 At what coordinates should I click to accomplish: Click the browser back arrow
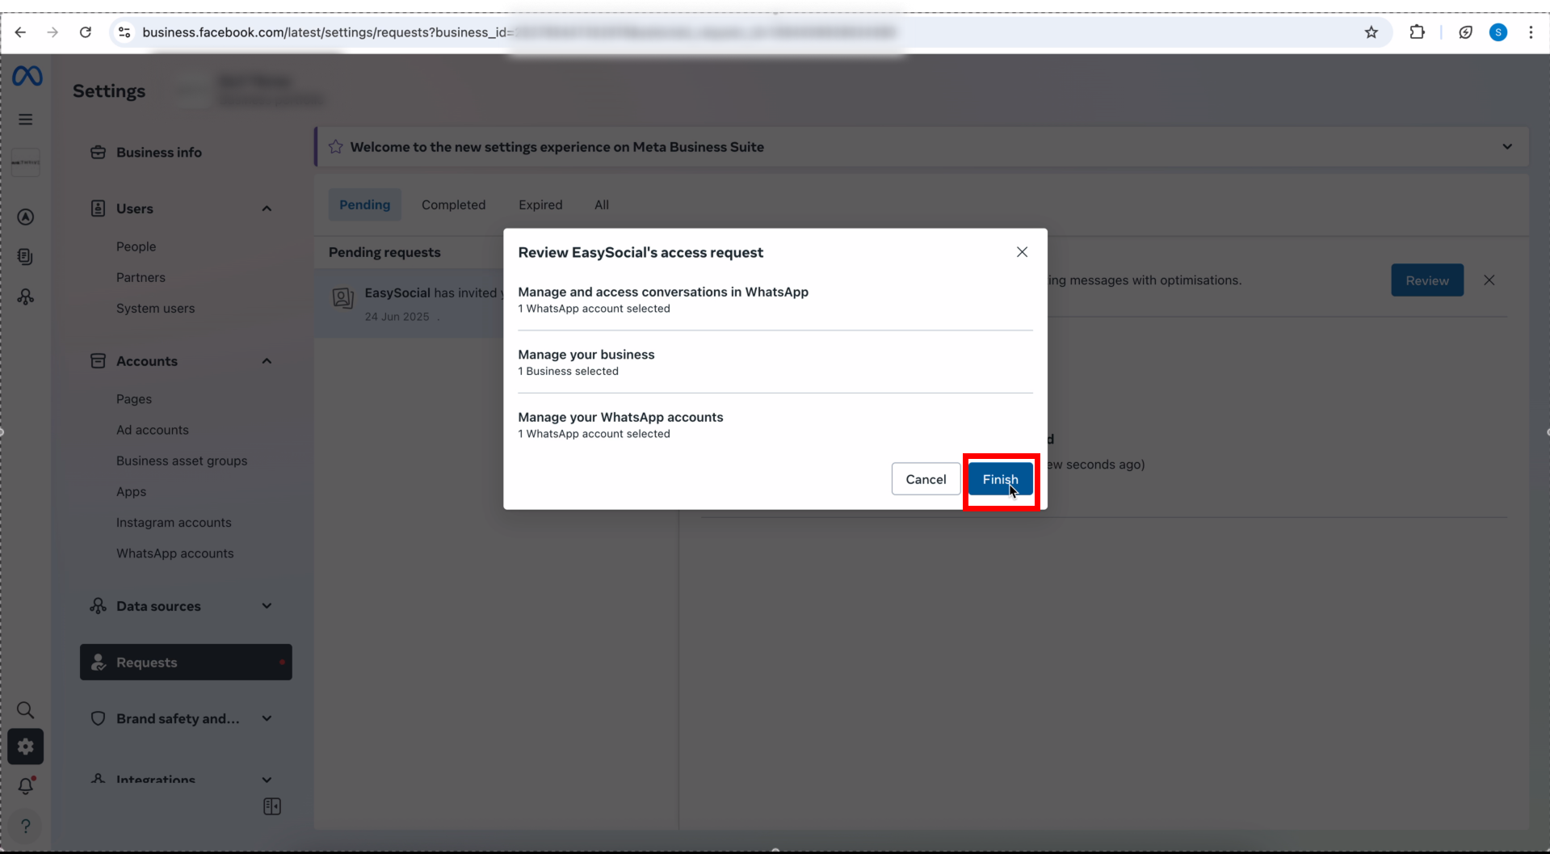tap(20, 32)
